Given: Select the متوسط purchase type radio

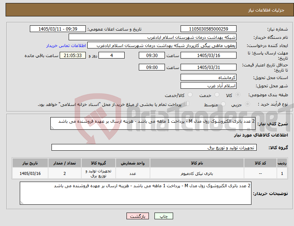Looking at the screenshot, I should pos(223,104).
